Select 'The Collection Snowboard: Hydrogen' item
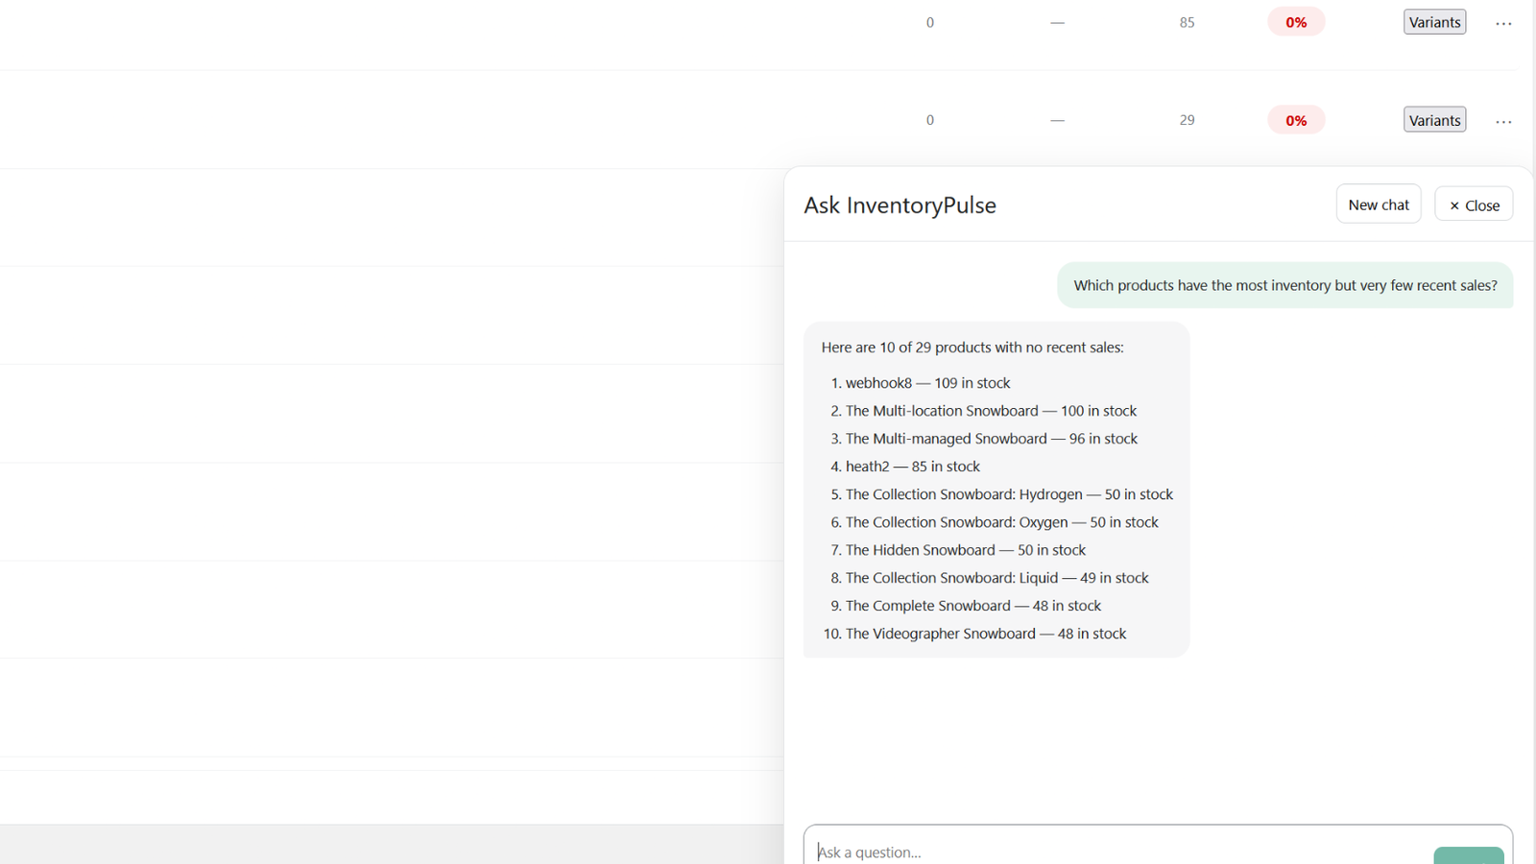 (1009, 494)
